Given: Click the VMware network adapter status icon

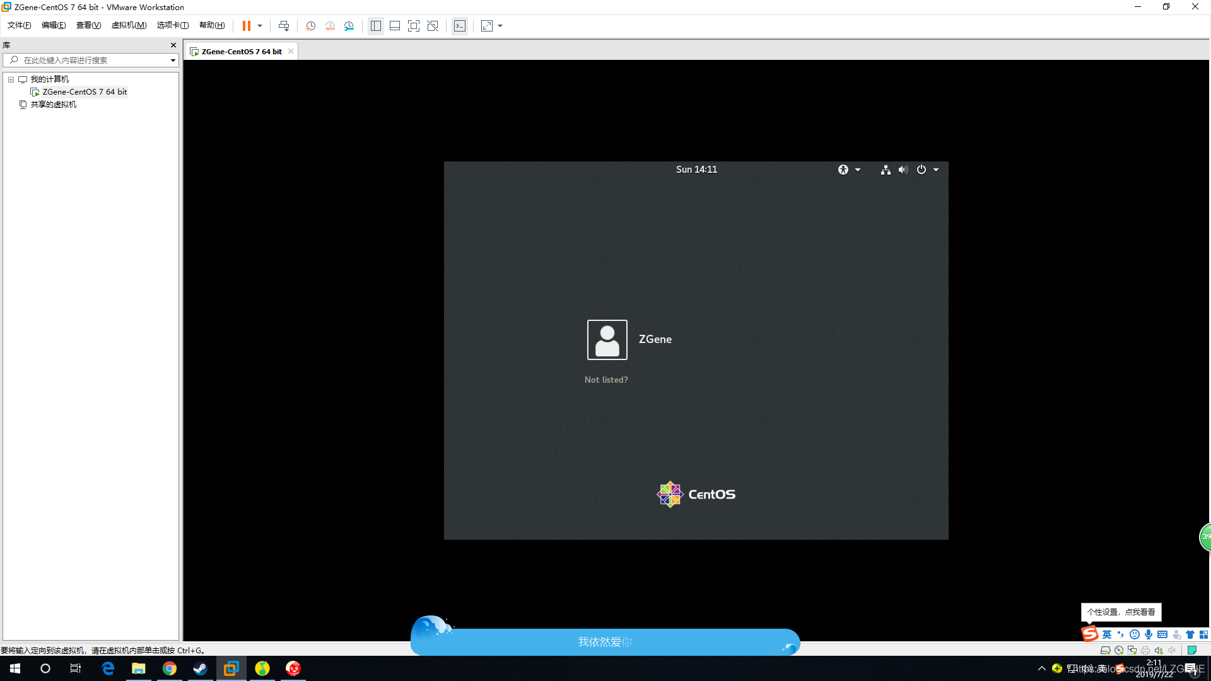Looking at the screenshot, I should click(x=1132, y=650).
